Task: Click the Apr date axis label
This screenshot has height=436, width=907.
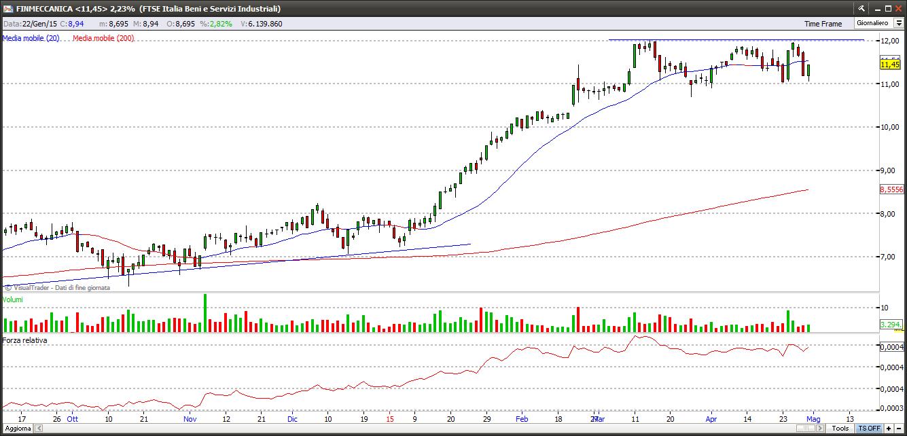Action: pyautogui.click(x=711, y=419)
